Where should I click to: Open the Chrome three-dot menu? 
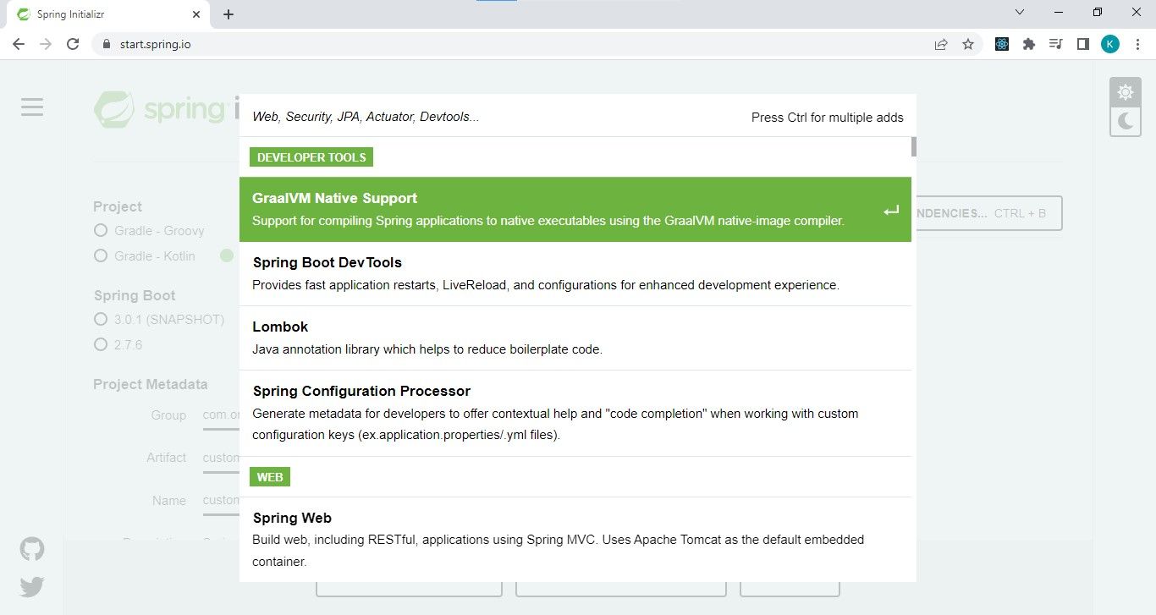click(1137, 44)
